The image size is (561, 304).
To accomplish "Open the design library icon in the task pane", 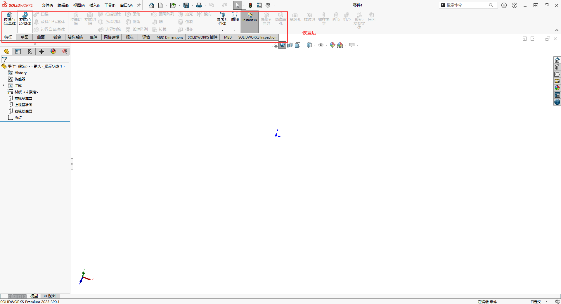I will (557, 67).
